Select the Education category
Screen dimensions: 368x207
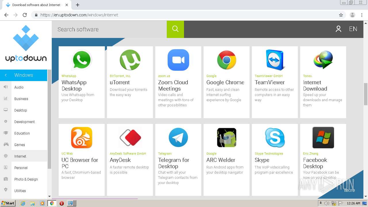22,133
